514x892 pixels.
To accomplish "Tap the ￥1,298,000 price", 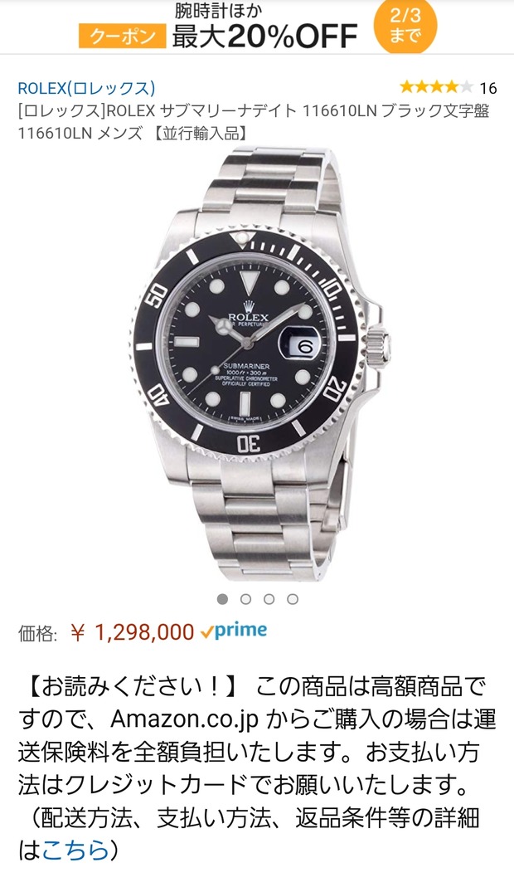I will click(132, 632).
